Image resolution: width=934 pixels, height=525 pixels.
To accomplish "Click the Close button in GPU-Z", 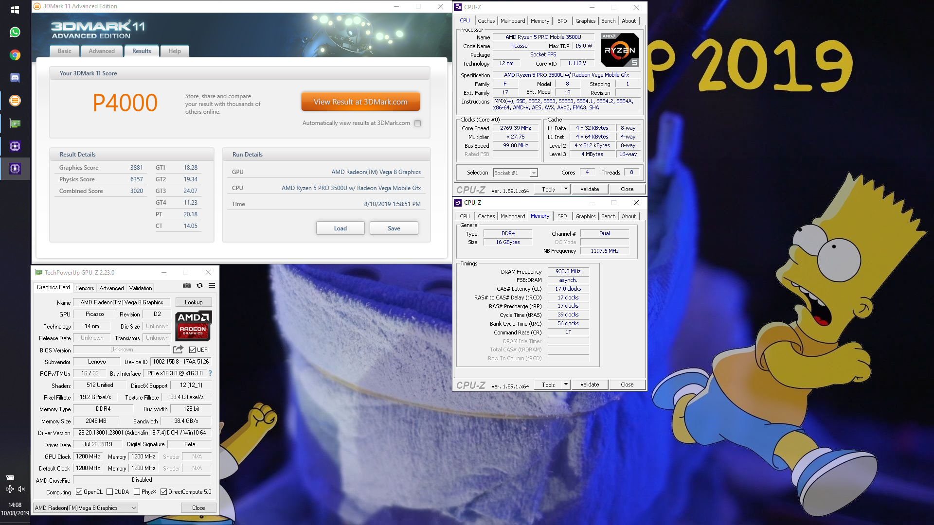I will click(x=198, y=508).
